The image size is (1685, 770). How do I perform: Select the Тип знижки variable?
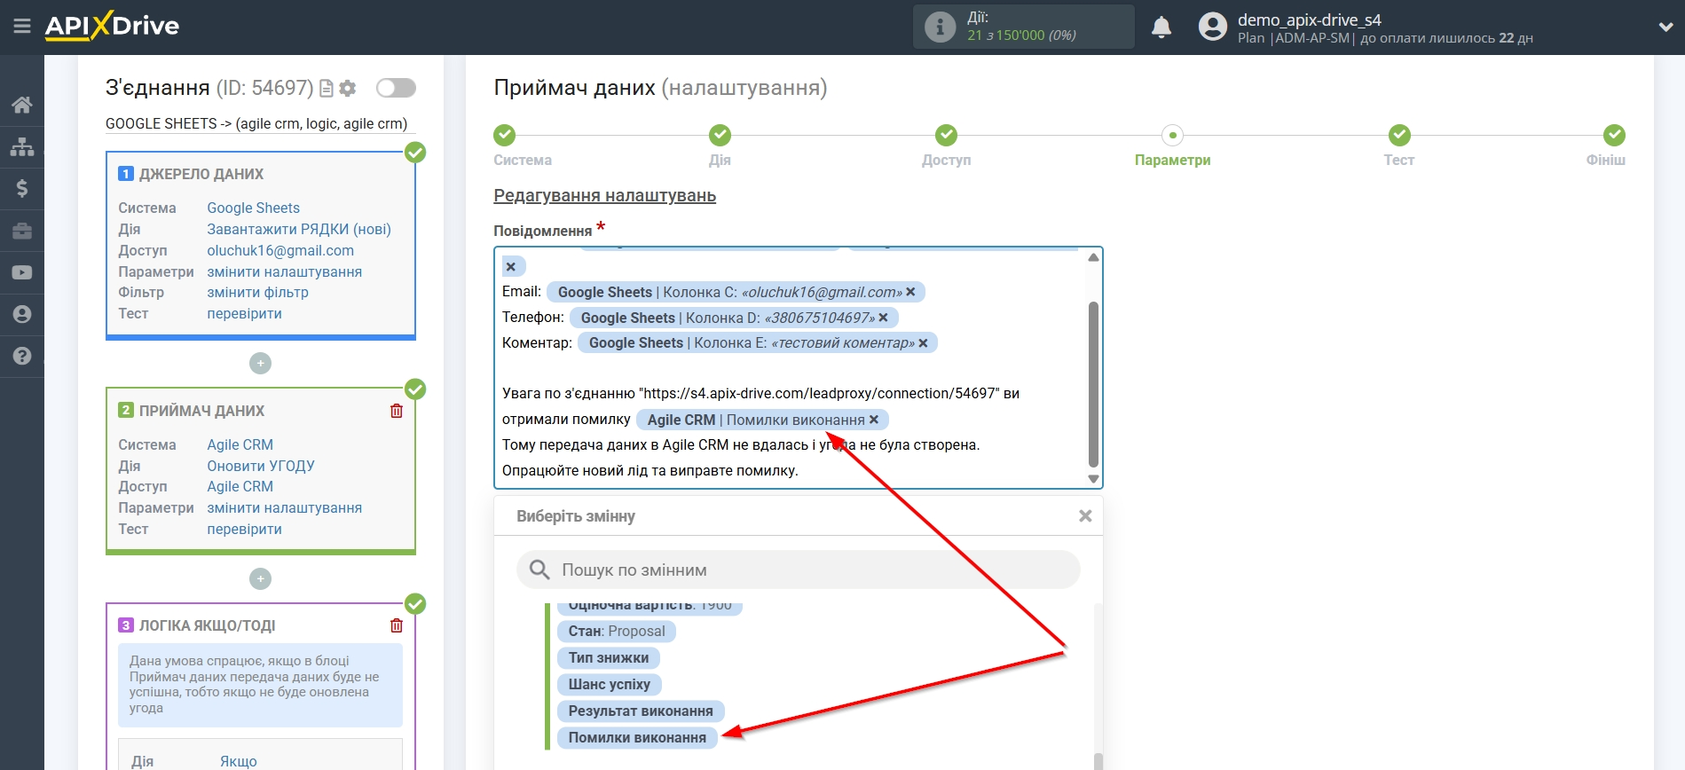(x=609, y=658)
